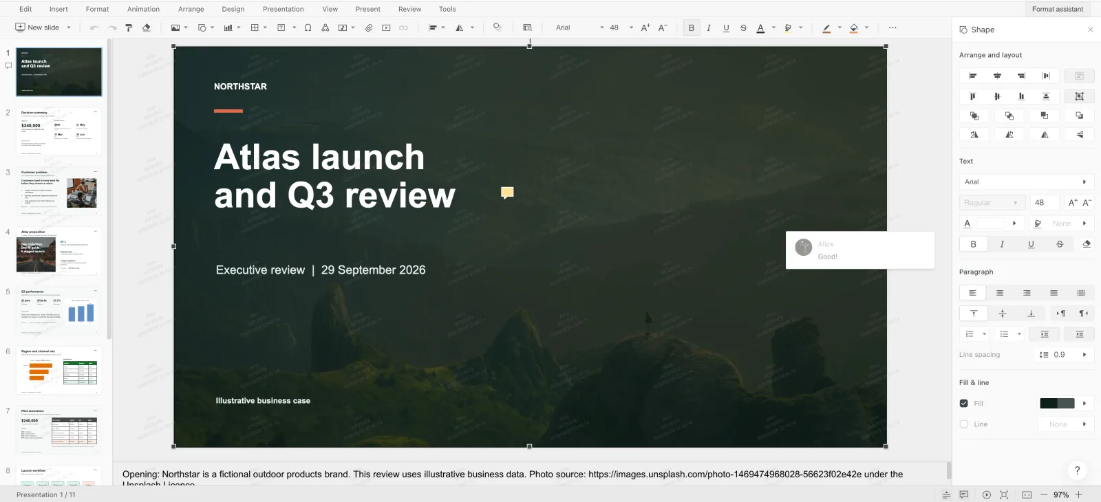Click the eraser icon in Text section
This screenshot has height=502, width=1101.
click(x=1087, y=244)
